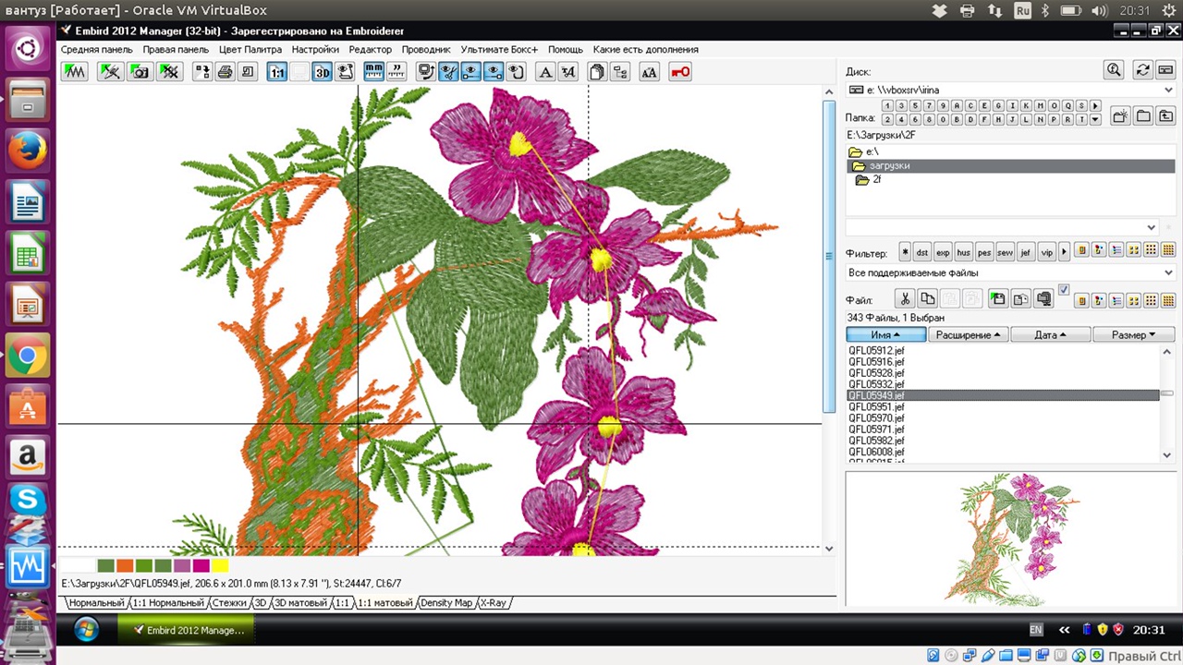Select file QFL05982.jef in list
This screenshot has width=1183, height=665.
click(876, 441)
